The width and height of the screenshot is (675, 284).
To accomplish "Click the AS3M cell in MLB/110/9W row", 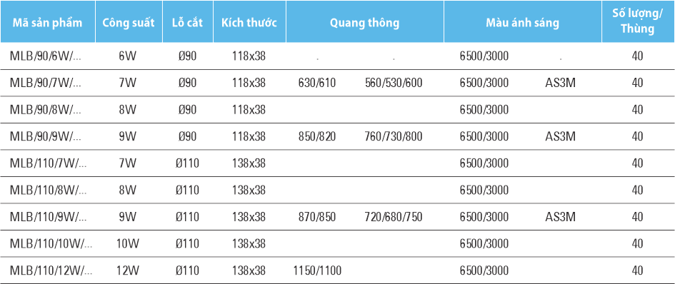I will (x=560, y=217).
